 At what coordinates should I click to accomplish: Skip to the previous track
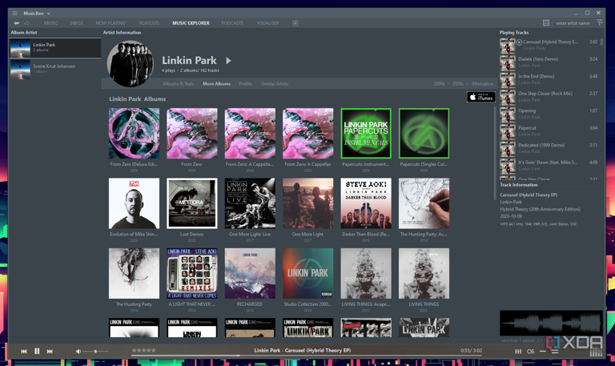pos(24,351)
